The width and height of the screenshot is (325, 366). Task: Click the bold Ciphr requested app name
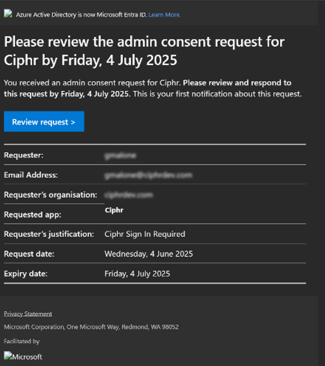(114, 210)
